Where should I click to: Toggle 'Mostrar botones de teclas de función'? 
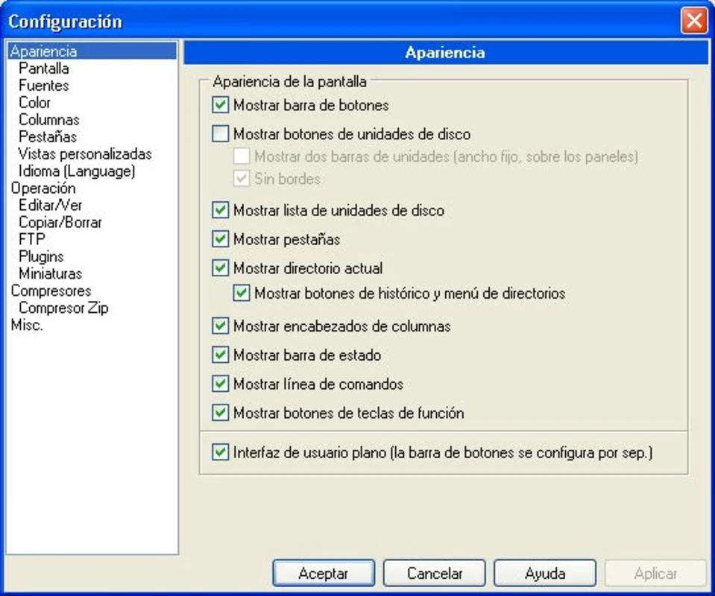coord(220,413)
